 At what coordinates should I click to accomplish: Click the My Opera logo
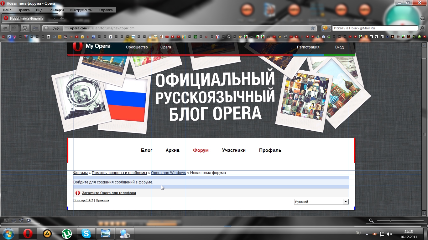coord(92,46)
